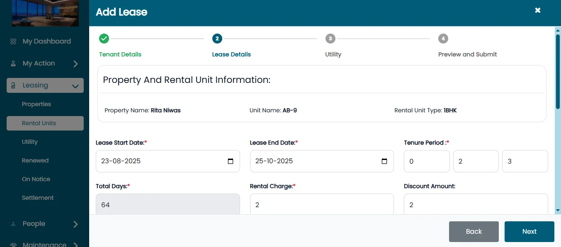Collapse the Leasing section chevron
561x247 pixels.
coord(75,86)
